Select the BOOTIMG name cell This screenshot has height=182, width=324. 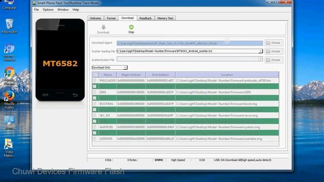108,104
